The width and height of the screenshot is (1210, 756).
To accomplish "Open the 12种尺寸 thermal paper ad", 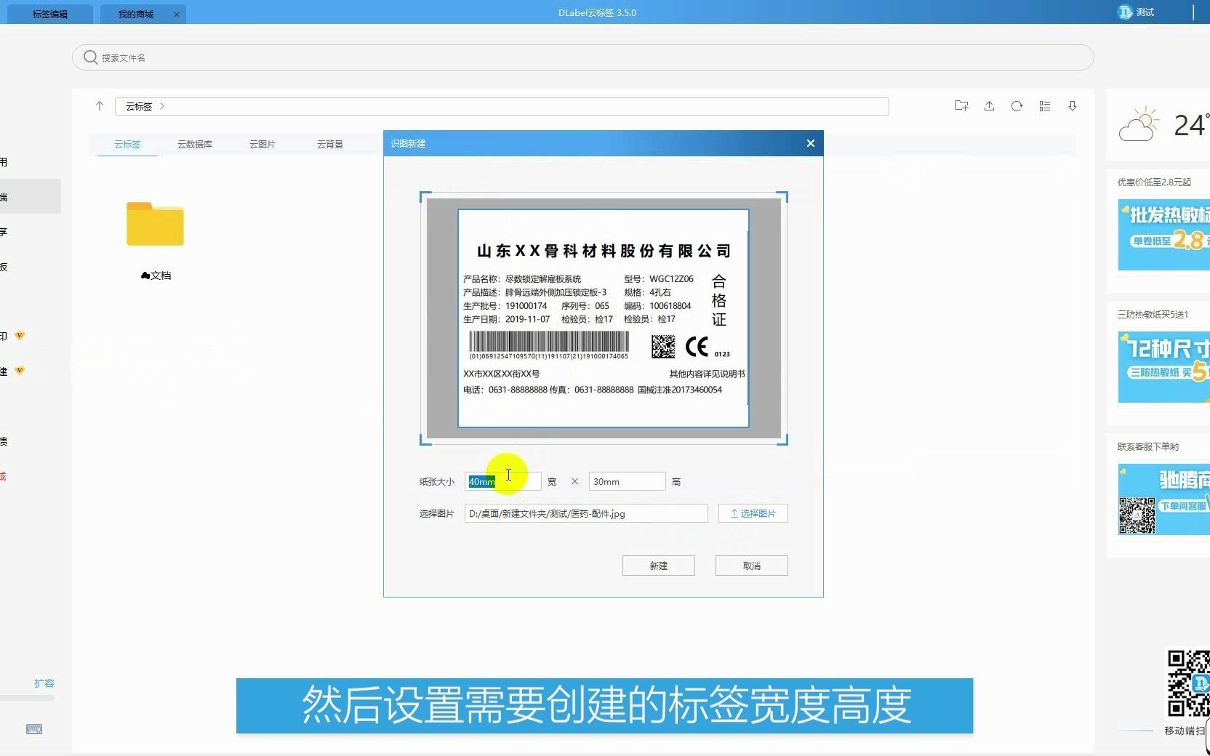I will [x=1163, y=367].
